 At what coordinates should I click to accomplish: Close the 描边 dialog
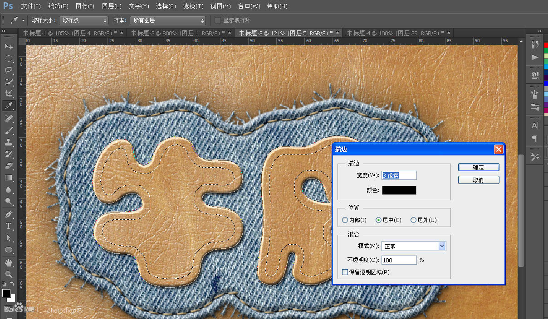point(499,149)
